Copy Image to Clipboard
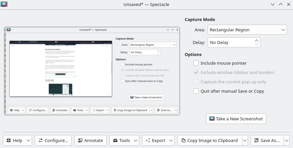This screenshot has width=293, height=148. [210, 140]
